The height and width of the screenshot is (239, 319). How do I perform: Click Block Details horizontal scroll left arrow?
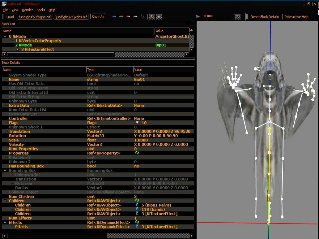tap(4, 236)
